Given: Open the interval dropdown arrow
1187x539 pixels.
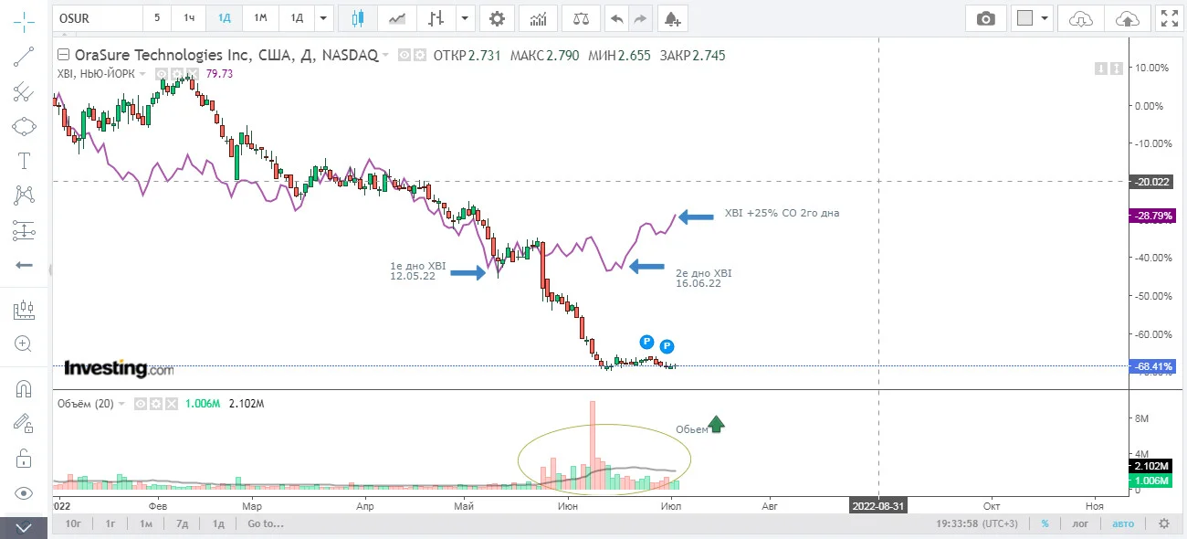Looking at the screenshot, I should [323, 17].
